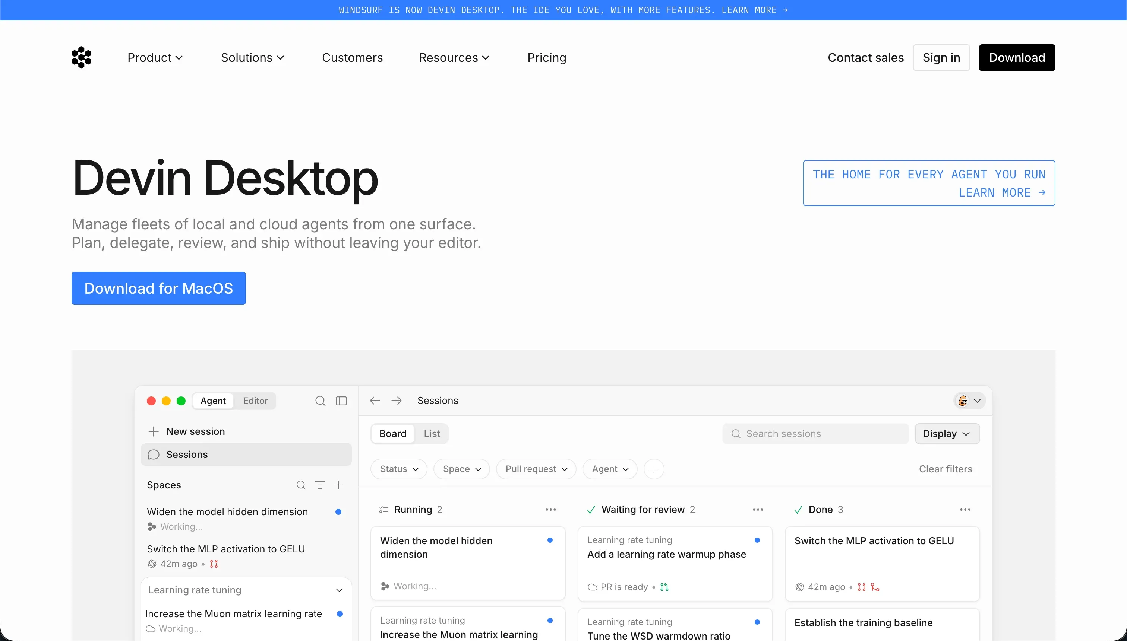Image resolution: width=1127 pixels, height=641 pixels.
Task: Click the green checkmark beside Done
Action: pos(798,510)
